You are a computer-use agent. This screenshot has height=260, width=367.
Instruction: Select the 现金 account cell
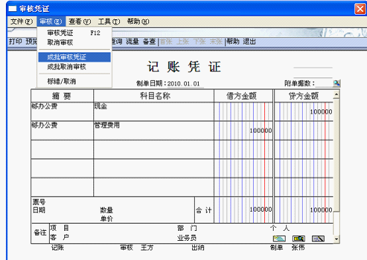(x=154, y=112)
